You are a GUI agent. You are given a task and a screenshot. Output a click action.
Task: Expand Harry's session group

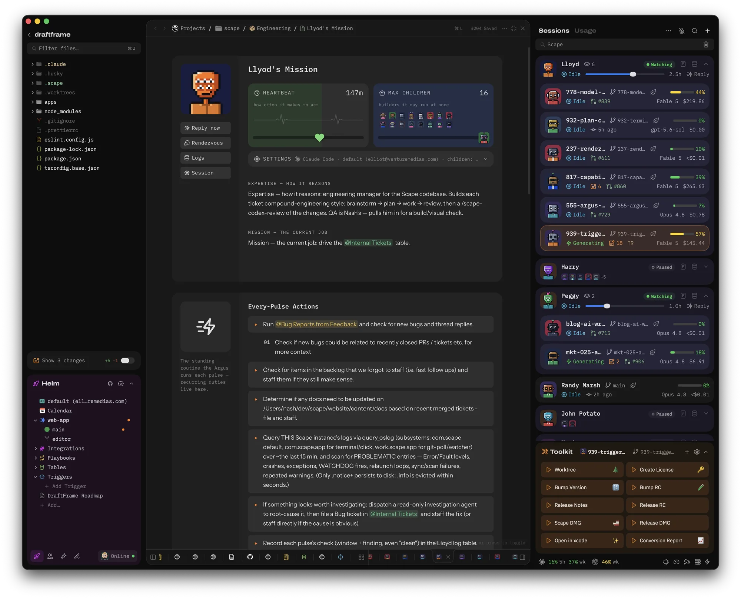706,267
